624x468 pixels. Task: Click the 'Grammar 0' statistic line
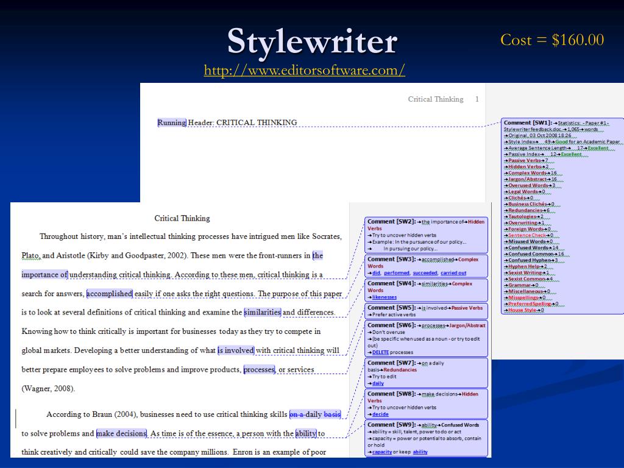(521, 285)
